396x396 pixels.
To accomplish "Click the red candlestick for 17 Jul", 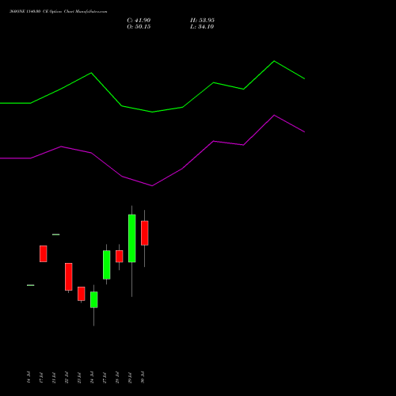I will click(44, 253).
